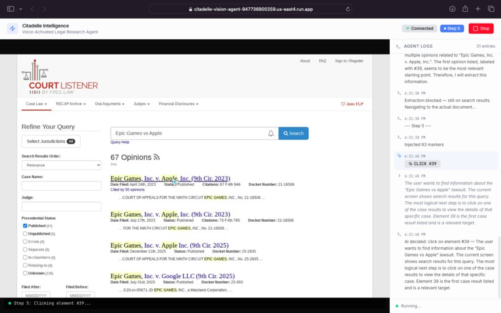Click the Injected 93 markers log entry
501x313 pixels.
[x=424, y=144]
